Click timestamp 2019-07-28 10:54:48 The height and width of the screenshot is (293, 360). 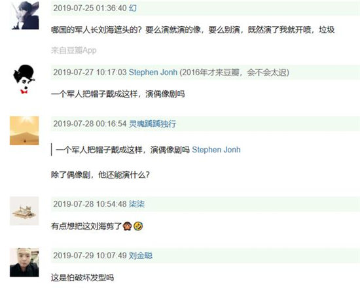pos(90,204)
